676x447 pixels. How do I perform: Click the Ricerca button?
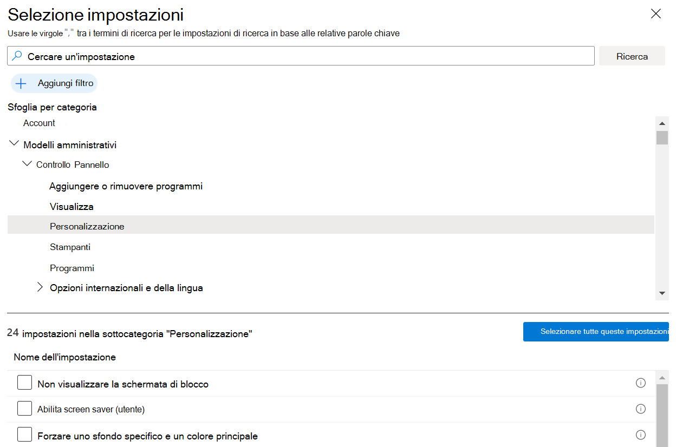632,56
